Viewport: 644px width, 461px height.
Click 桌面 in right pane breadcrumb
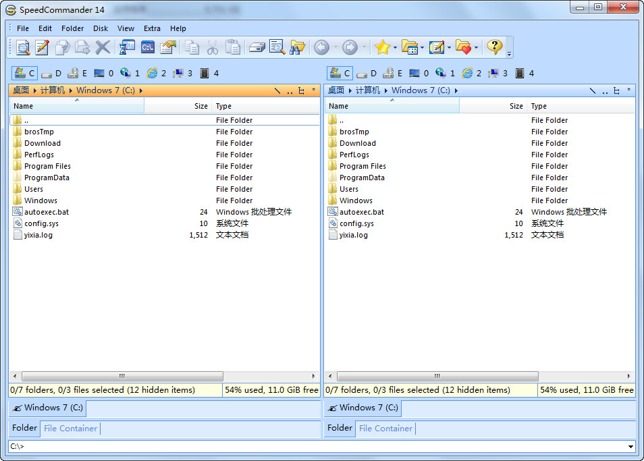pos(336,90)
